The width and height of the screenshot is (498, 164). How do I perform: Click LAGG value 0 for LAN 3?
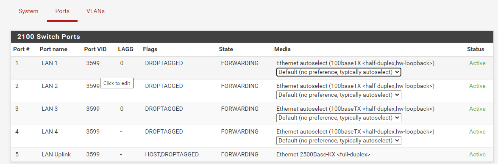click(122, 109)
